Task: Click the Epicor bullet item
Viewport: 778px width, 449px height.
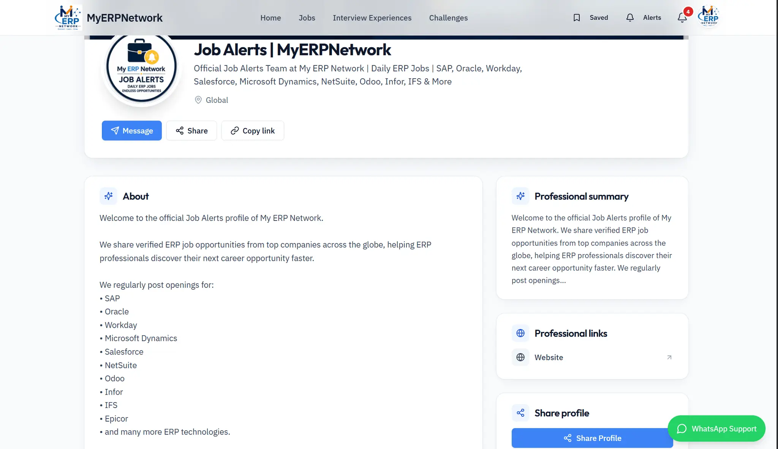Action: pyautogui.click(x=114, y=419)
